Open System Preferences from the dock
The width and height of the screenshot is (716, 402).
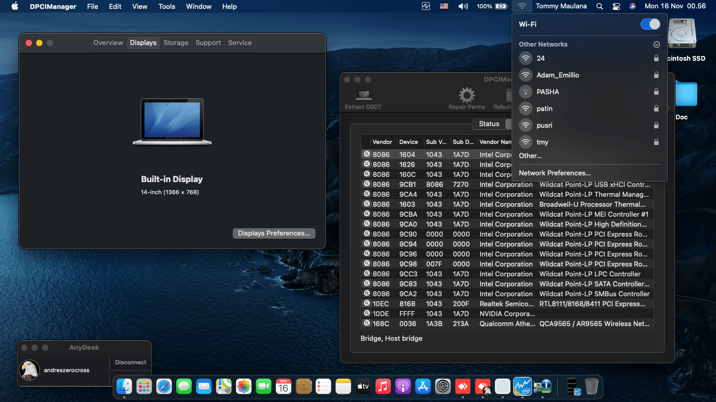coord(443,387)
